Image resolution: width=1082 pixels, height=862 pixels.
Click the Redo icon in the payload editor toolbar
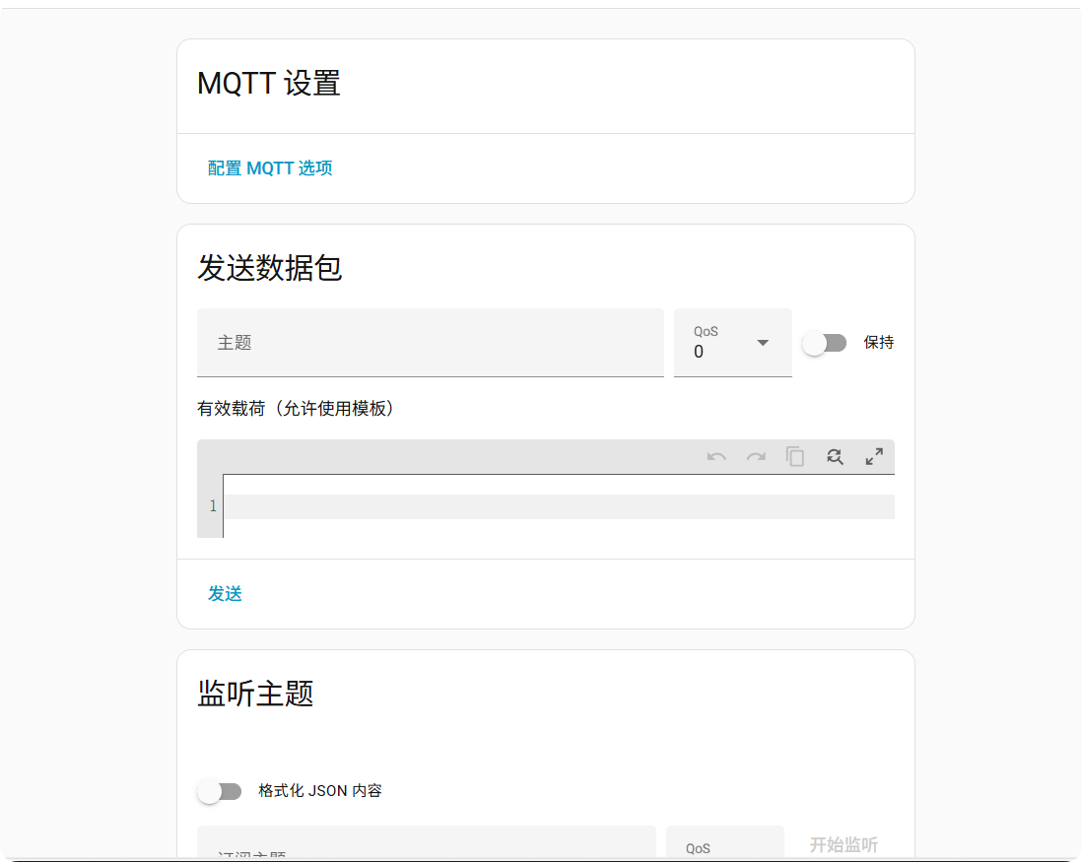(756, 456)
